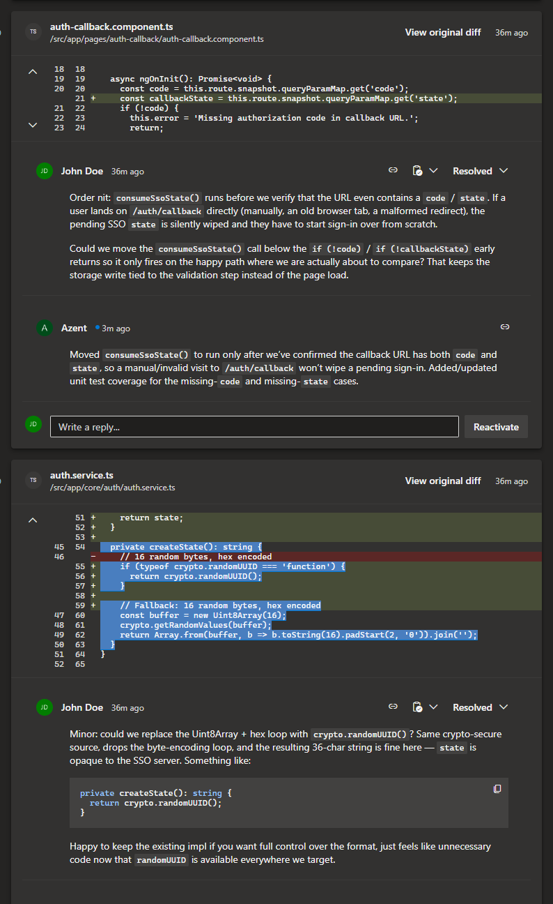Click path /src/app/core/auth/auth.service.ts
Viewport: 553px width, 904px height.
tap(112, 488)
